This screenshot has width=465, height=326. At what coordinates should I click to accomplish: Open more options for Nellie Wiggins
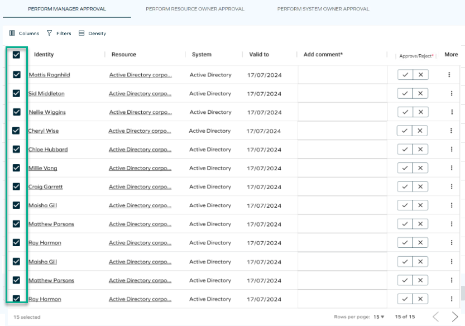pyautogui.click(x=452, y=112)
